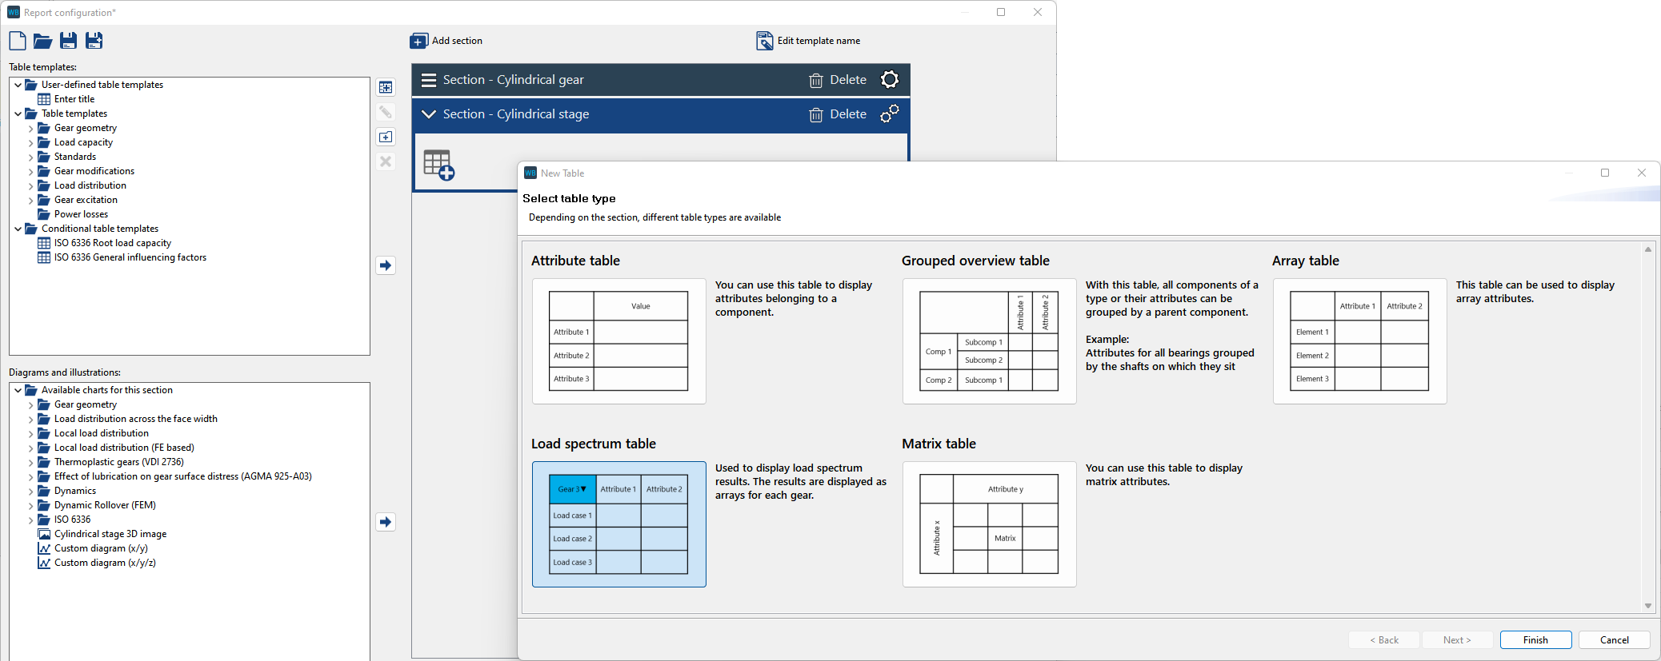The height and width of the screenshot is (661, 1661).
Task: Collapse the Section - Cylindrical stage chevron
Action: click(x=429, y=114)
